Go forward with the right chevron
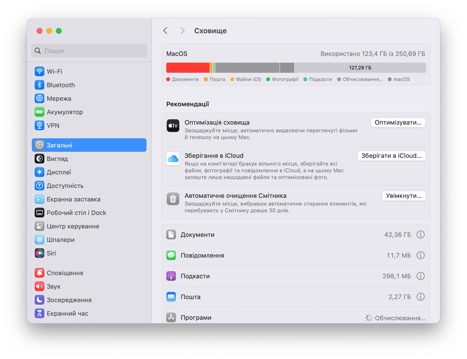Image resolution: width=467 pixels, height=359 pixels. click(182, 31)
